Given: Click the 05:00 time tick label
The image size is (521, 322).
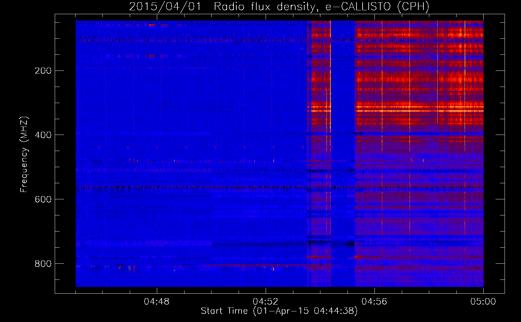Looking at the screenshot, I should [x=483, y=302].
